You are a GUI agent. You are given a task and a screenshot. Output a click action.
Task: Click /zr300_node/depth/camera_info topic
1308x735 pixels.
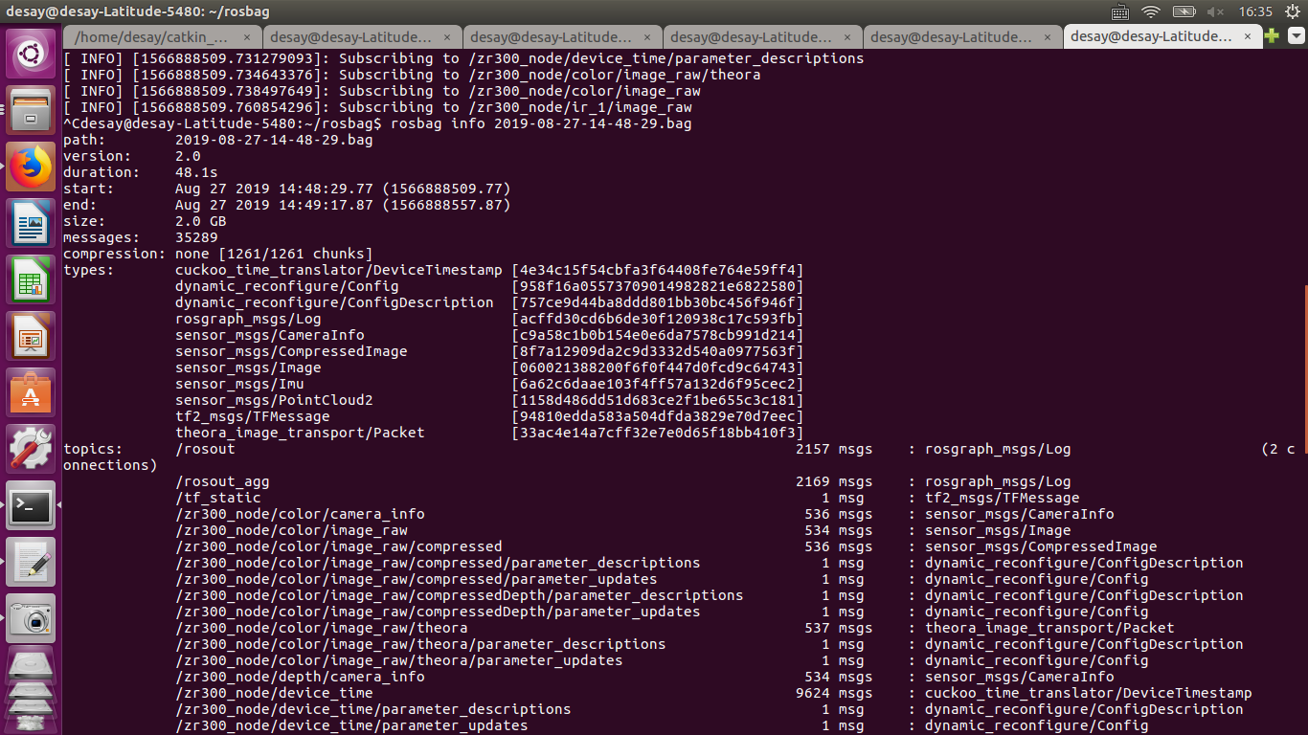[300, 677]
